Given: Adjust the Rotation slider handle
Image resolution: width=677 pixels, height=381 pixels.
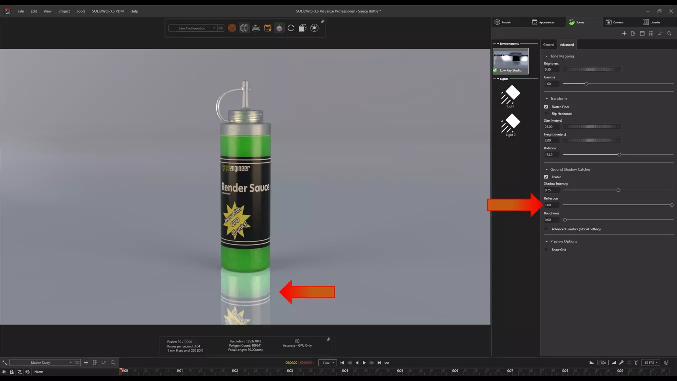Looking at the screenshot, I should (x=619, y=155).
